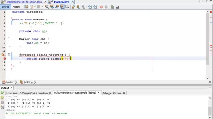The width and height of the screenshot is (213, 119).
Task: Click on 'package tictactoe;' code line
Action: point(28,12)
